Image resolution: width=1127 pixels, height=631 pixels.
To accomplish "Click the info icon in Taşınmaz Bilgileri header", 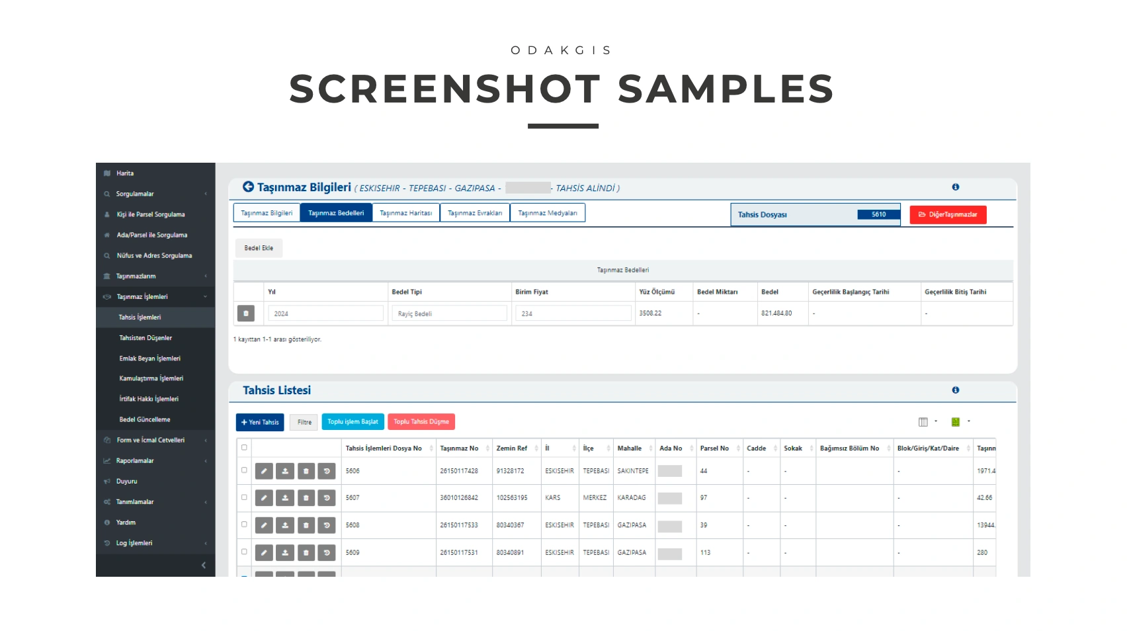I will [955, 187].
